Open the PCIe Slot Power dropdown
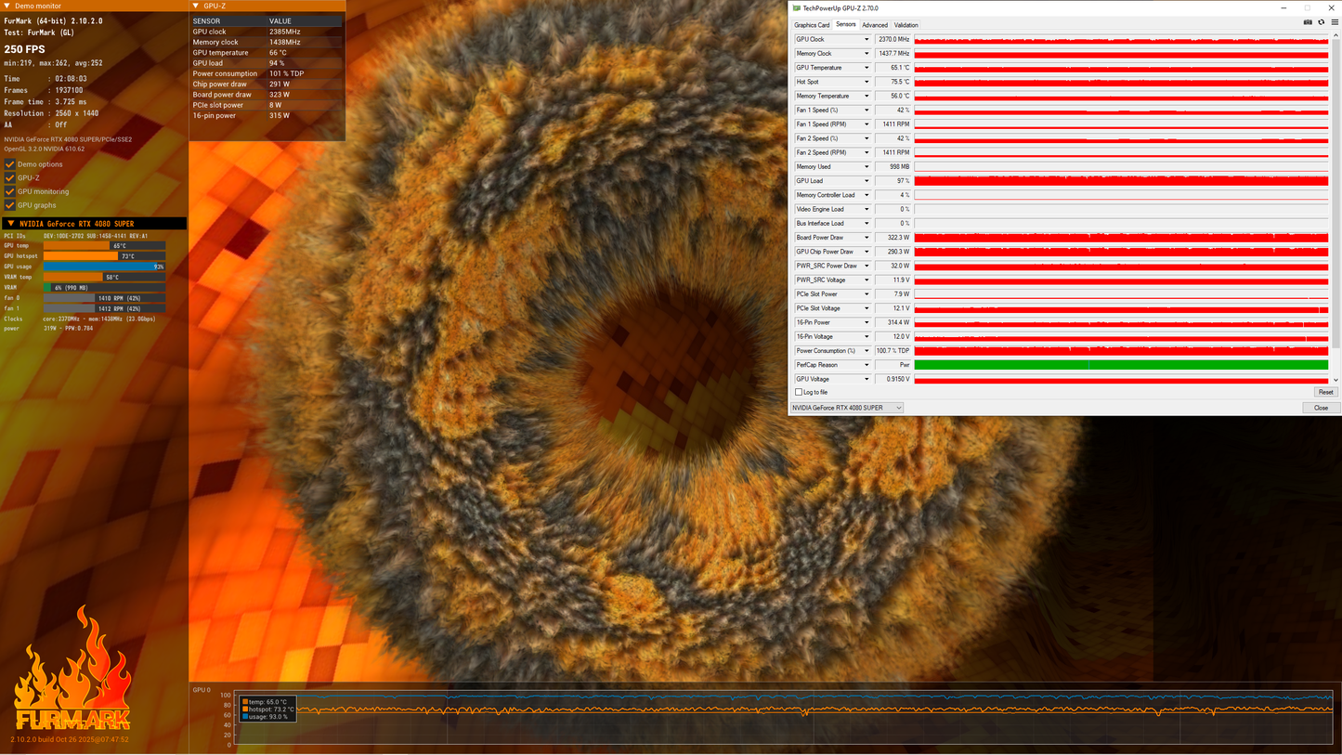 866,294
